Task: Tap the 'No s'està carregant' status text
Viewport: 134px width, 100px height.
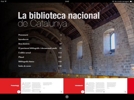Action: [x=122, y=1]
